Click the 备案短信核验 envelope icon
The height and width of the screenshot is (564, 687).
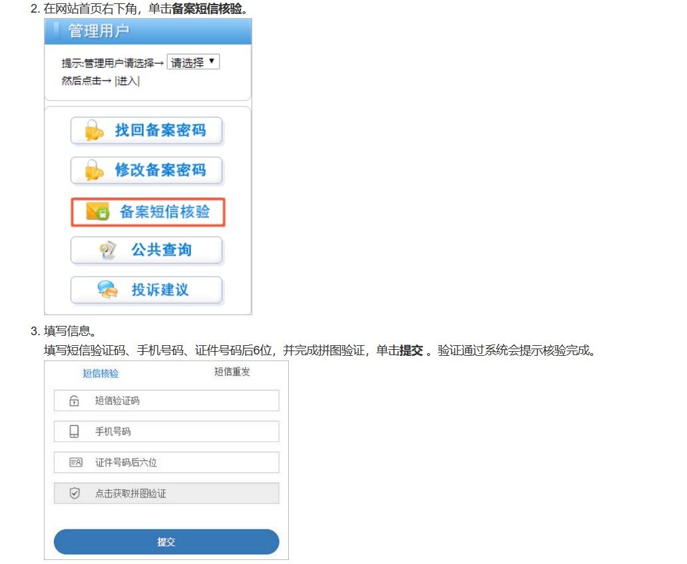(98, 212)
